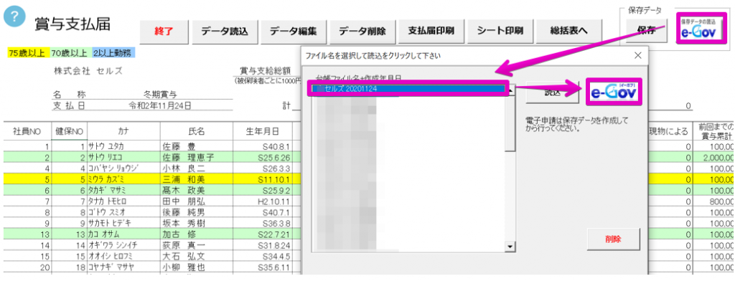
Task: Click the file list scrollbar thumb
Action: [x=510, y=123]
